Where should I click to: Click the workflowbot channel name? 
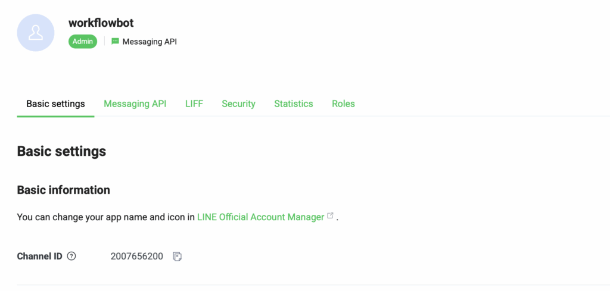click(101, 23)
